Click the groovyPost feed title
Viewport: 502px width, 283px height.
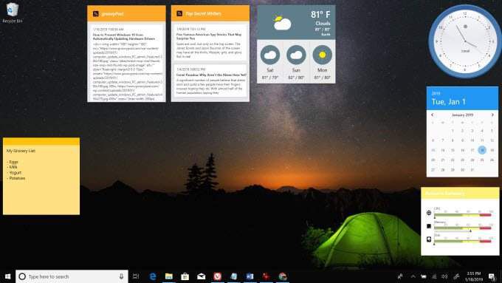pyautogui.click(x=112, y=14)
